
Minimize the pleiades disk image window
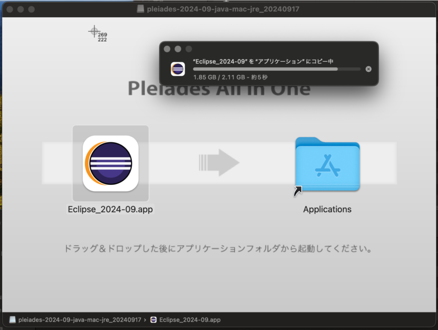click(x=21, y=9)
